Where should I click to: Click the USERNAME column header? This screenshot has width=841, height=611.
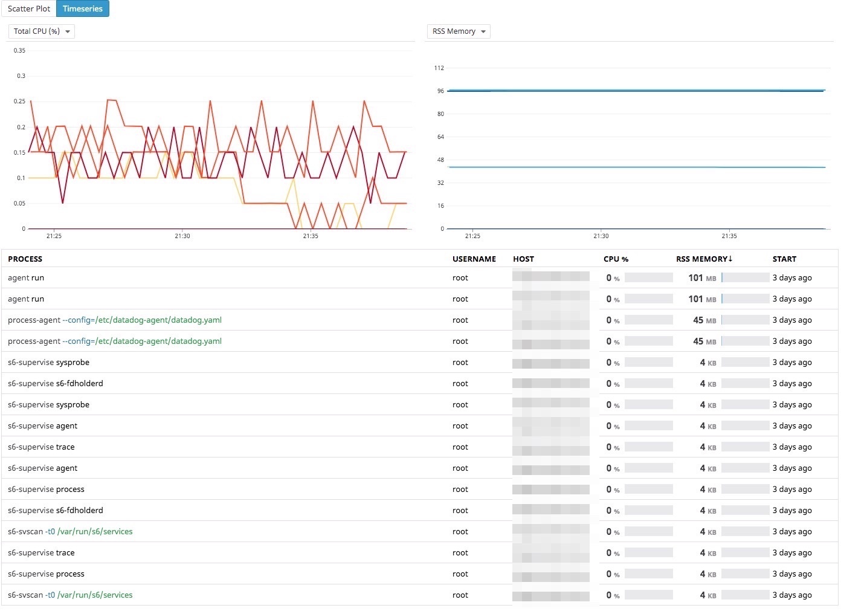(474, 259)
